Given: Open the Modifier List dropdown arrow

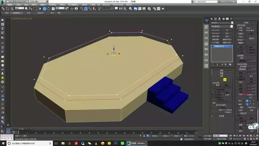Looking at the screenshot, I should point(231,26).
